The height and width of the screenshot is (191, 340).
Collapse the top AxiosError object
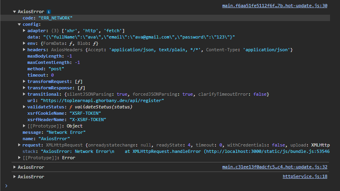point(14,12)
